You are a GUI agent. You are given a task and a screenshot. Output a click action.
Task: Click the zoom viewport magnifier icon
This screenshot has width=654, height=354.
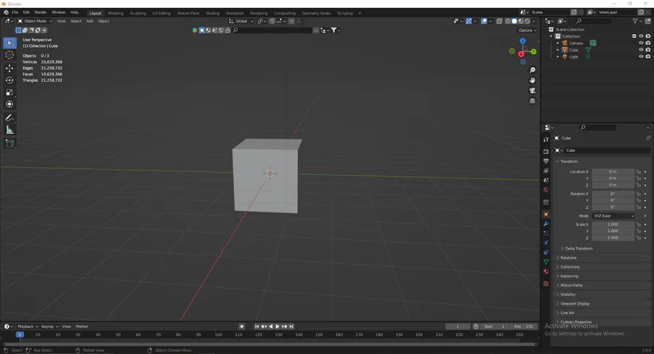(532, 70)
